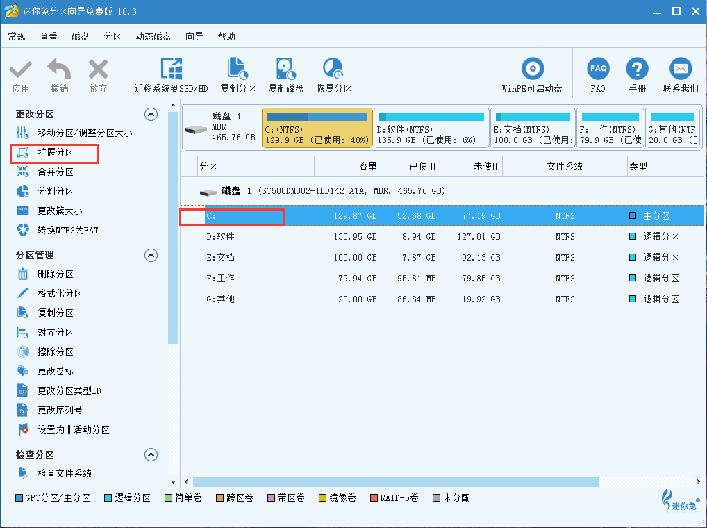Viewport: 707px width, 528px height.
Task: Select the D:软件 partition row
Action: click(x=442, y=236)
